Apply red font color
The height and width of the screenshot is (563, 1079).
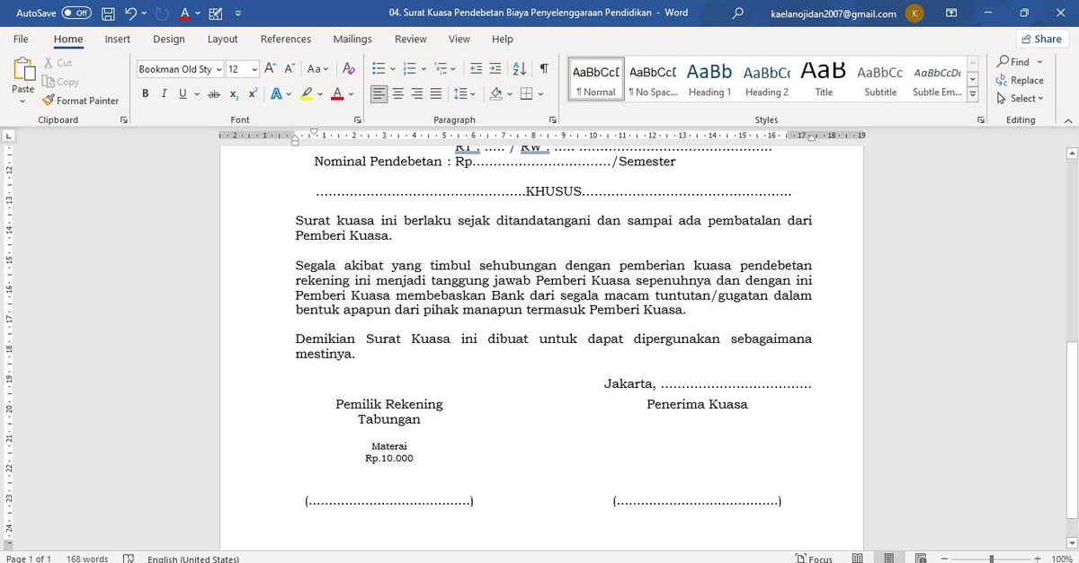click(337, 93)
